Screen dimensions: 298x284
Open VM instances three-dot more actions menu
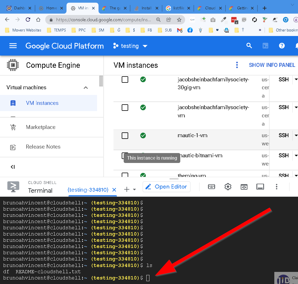click(237, 65)
